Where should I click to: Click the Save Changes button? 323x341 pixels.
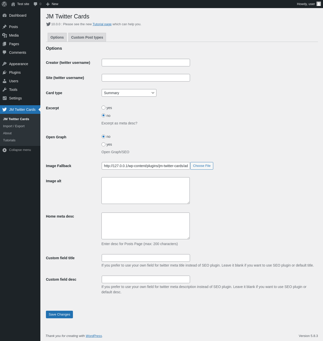click(x=59, y=314)
